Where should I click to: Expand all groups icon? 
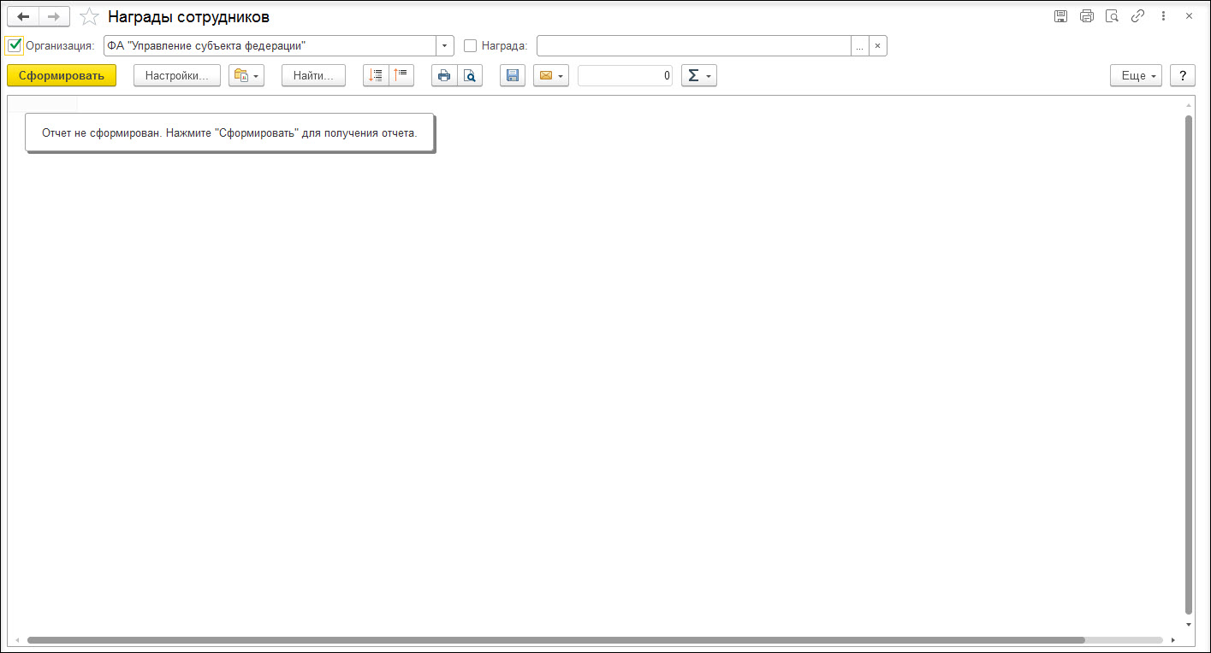(376, 75)
